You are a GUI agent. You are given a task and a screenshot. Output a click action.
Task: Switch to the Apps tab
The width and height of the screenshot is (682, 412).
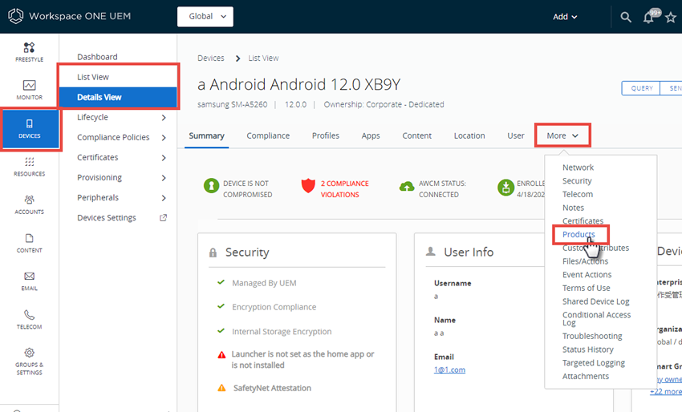pos(371,135)
